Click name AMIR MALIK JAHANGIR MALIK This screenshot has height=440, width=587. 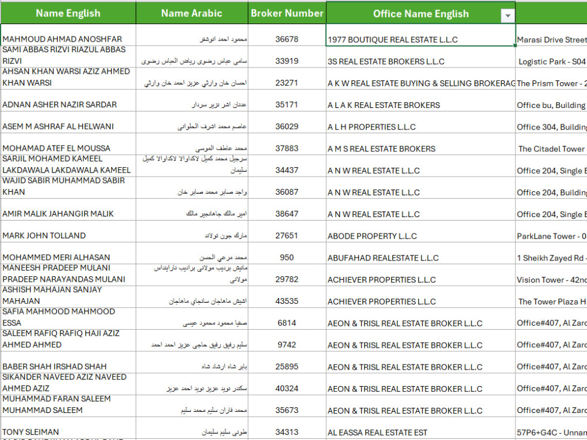[x=68, y=209]
